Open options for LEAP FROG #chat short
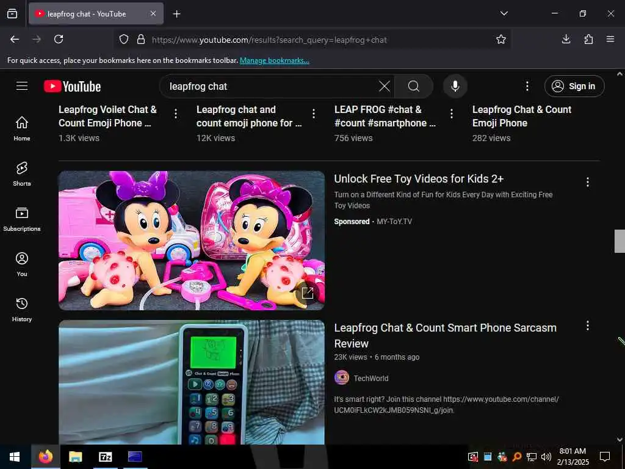Image resolution: width=625 pixels, height=469 pixels. 452,114
